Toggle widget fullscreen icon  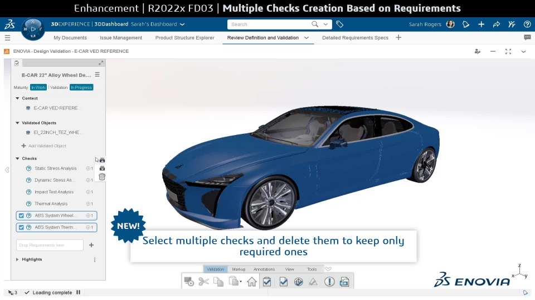[x=508, y=51]
